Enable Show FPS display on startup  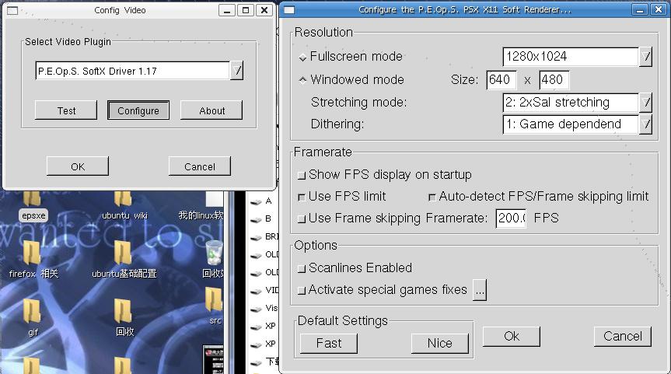pos(302,175)
